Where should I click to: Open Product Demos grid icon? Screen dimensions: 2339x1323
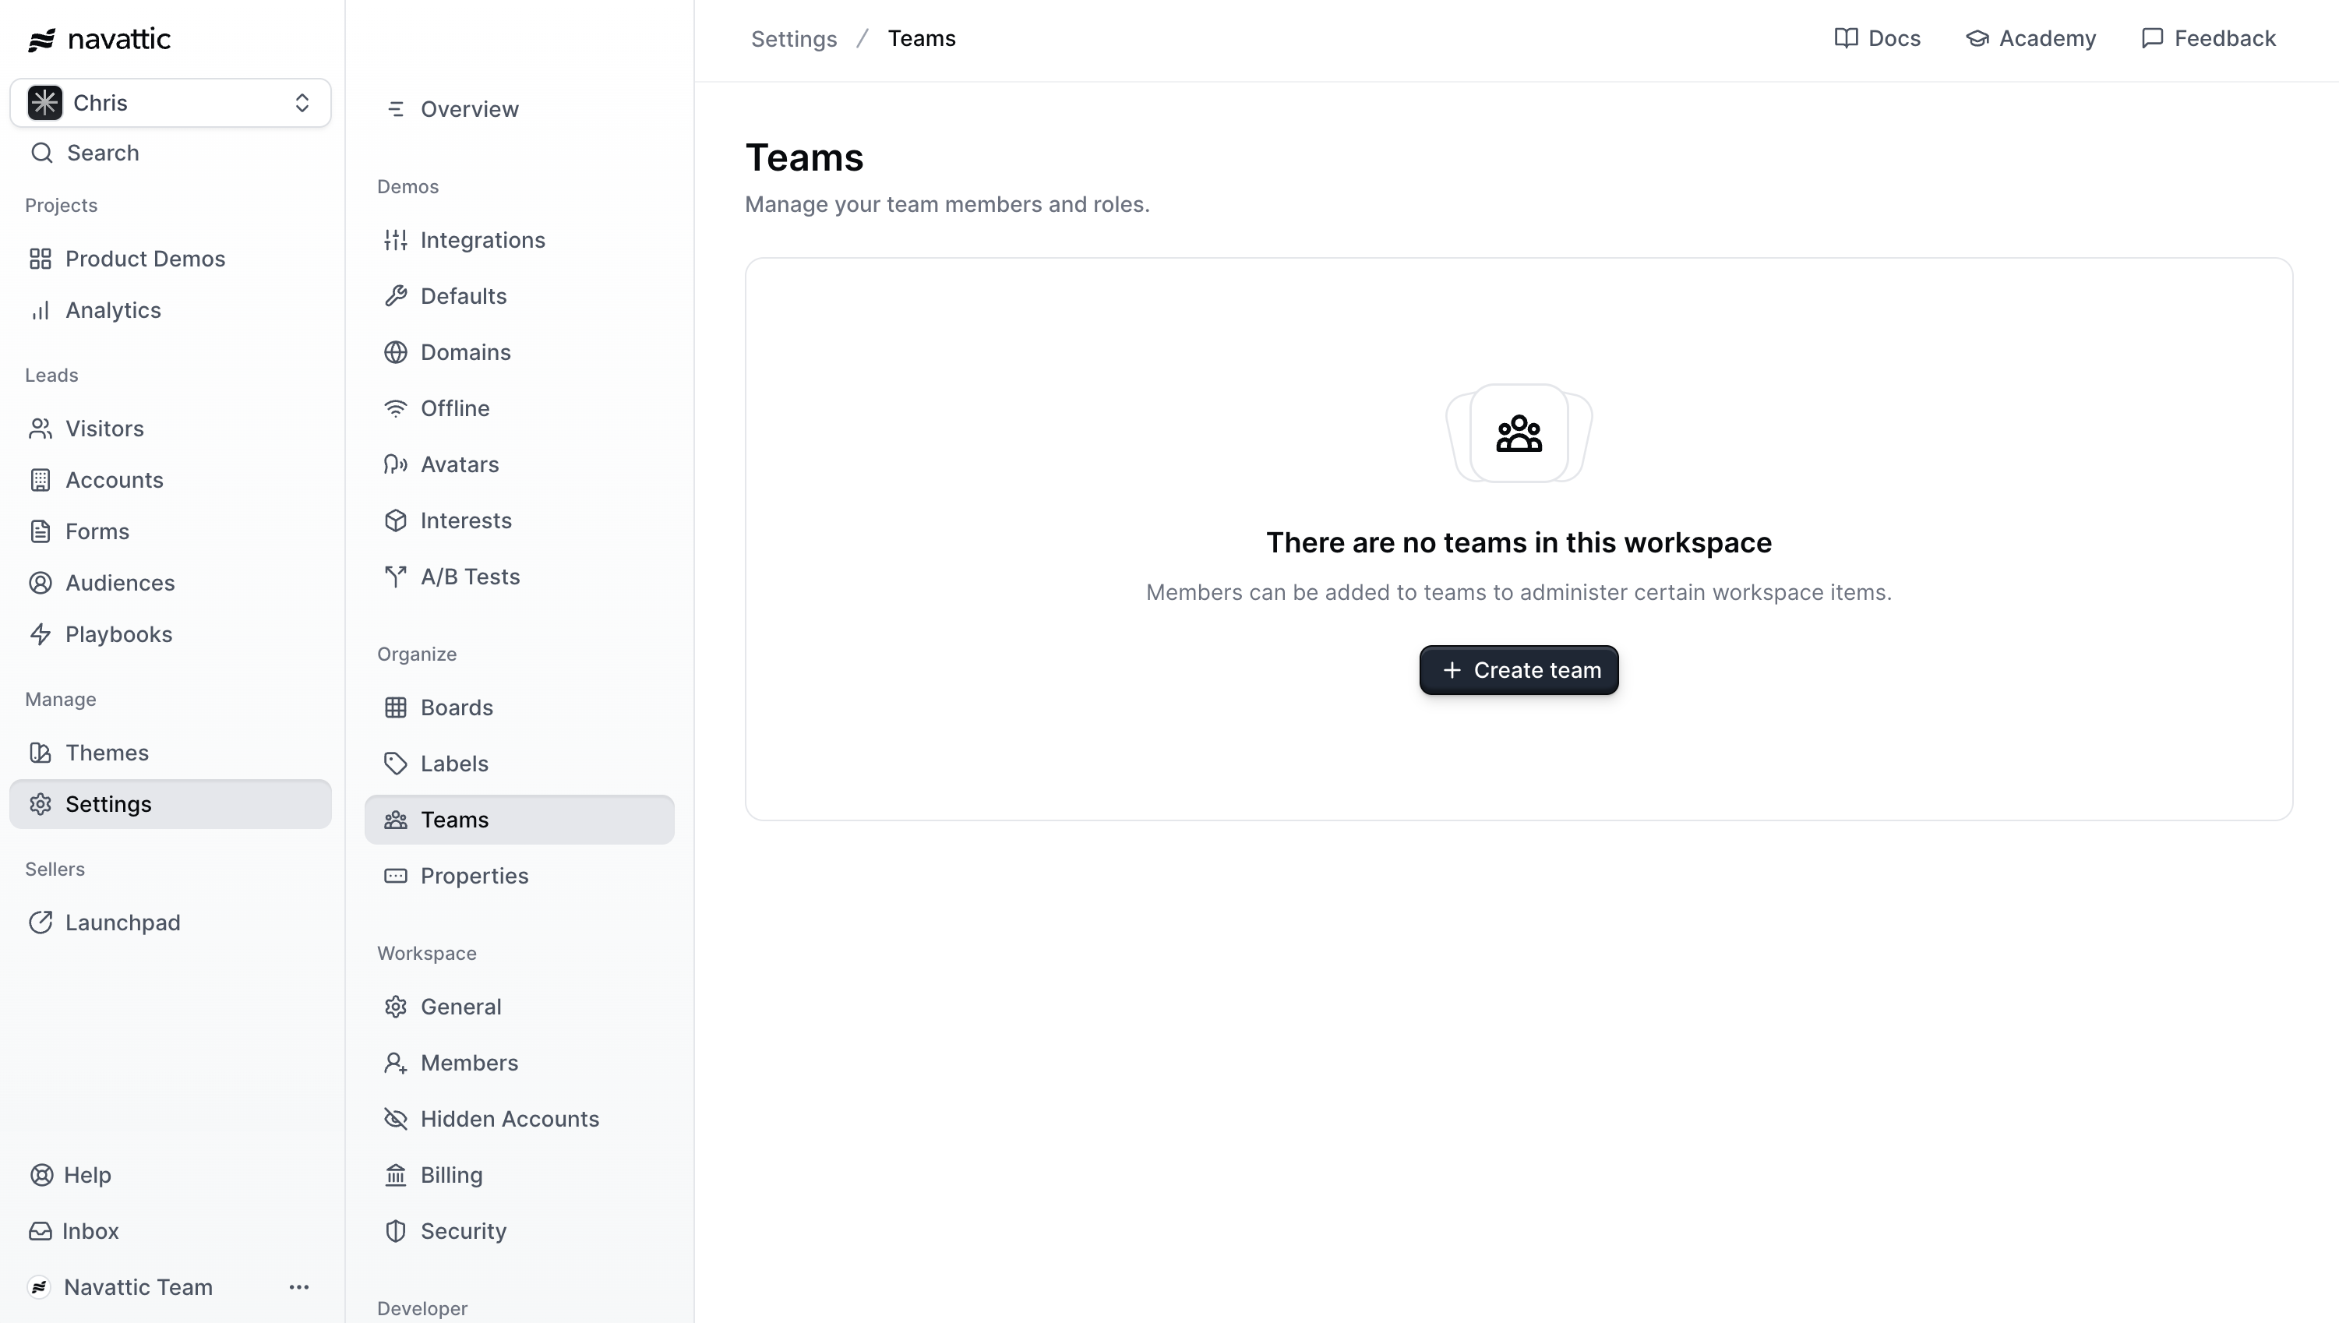pyautogui.click(x=40, y=259)
